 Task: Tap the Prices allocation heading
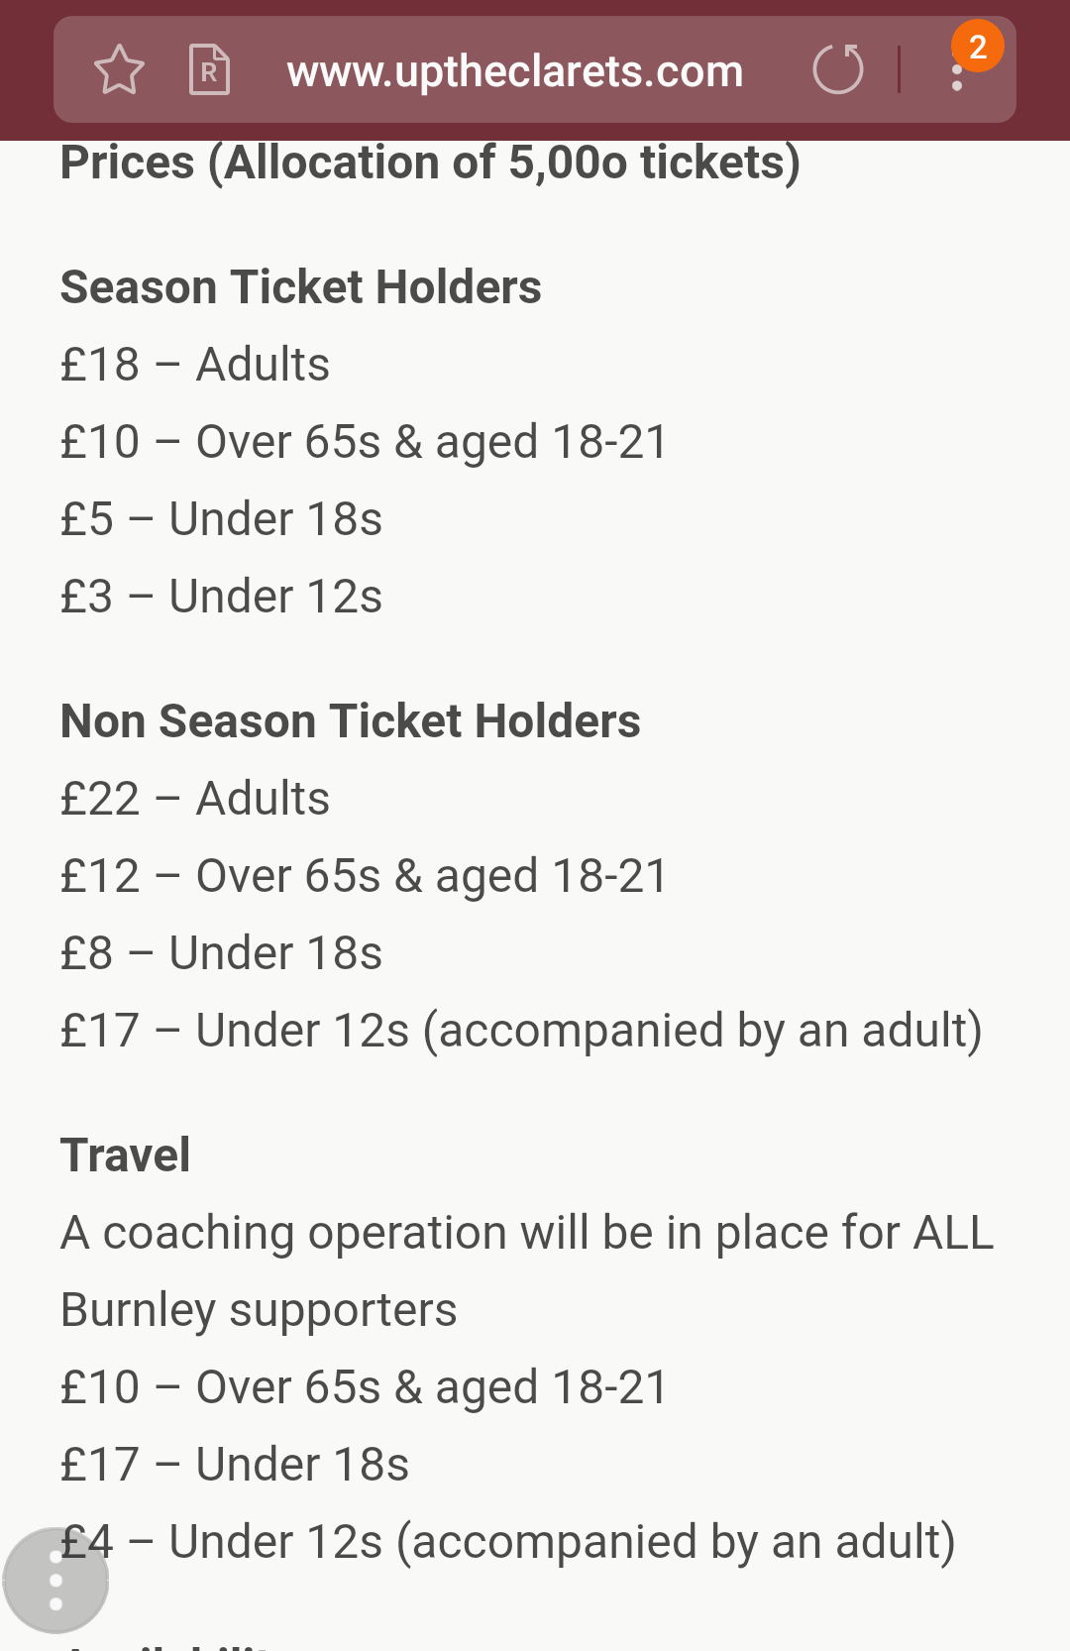point(430,163)
